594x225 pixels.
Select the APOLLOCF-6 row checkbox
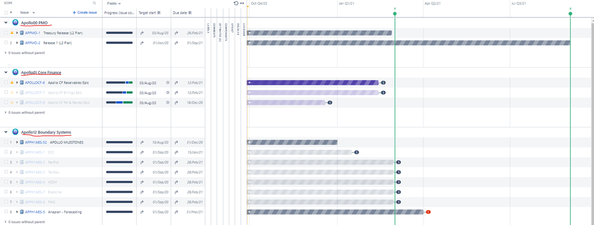pos(6,82)
